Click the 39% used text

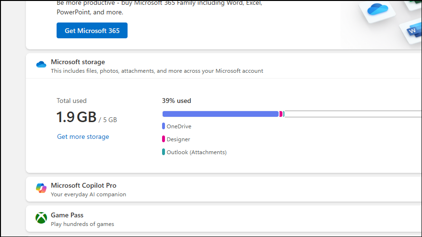coord(176,101)
